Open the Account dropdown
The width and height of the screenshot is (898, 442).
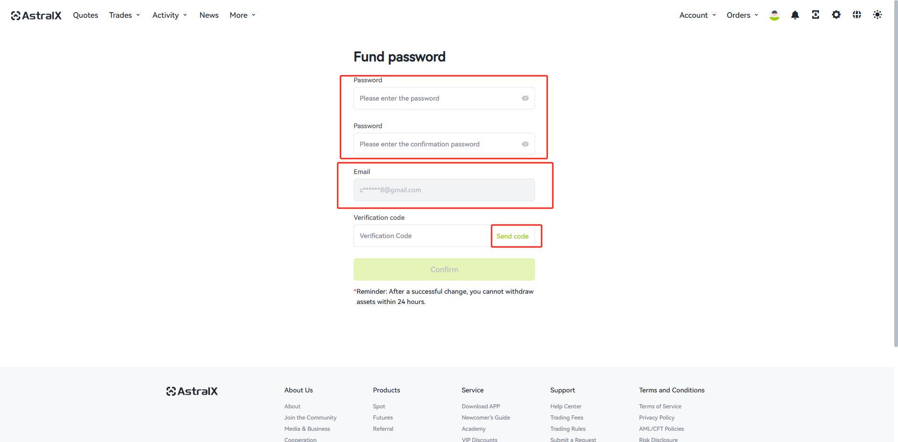[x=697, y=15]
